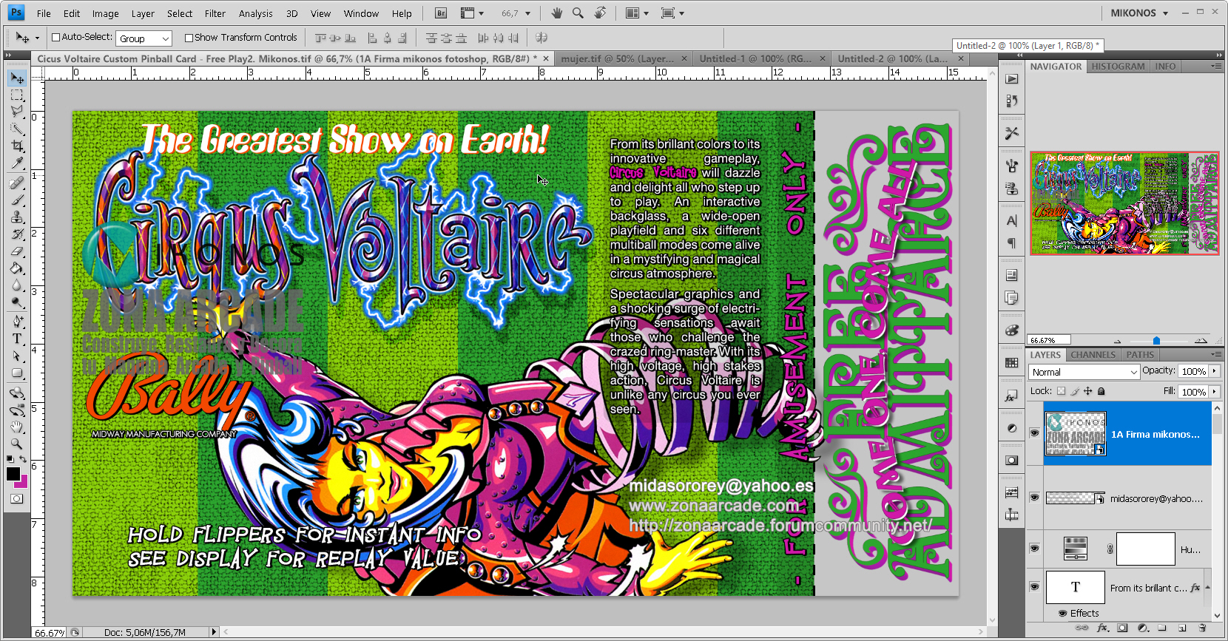Create a new layer from Layers panel footer
Image resolution: width=1228 pixels, height=641 pixels.
[x=1182, y=628]
